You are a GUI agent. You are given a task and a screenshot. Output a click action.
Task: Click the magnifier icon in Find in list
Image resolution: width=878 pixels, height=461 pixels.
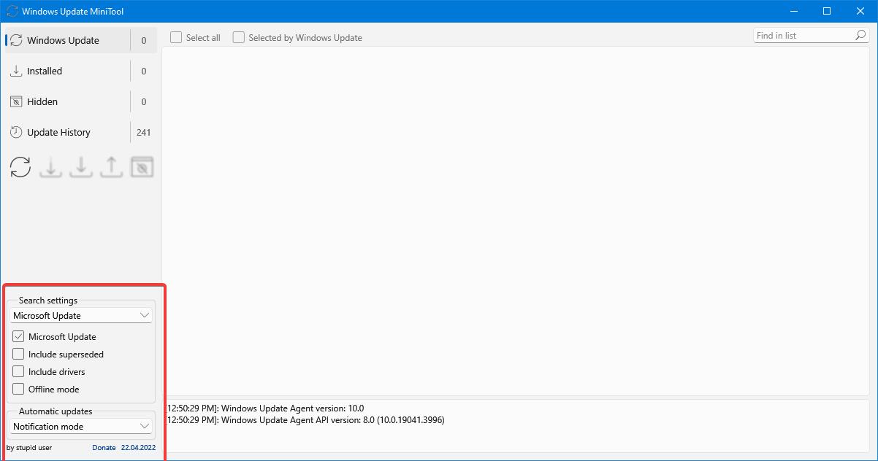pyautogui.click(x=860, y=35)
